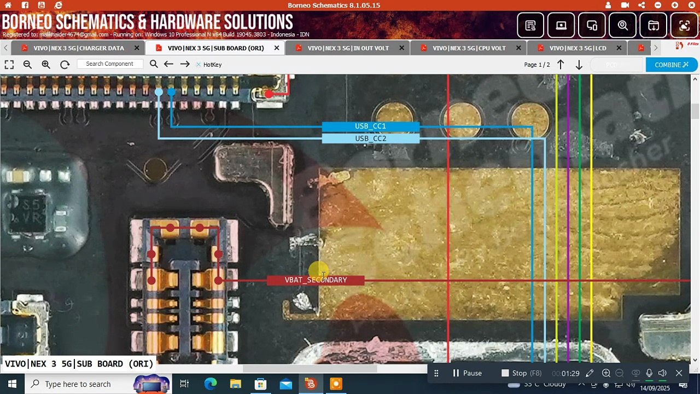The width and height of the screenshot is (700, 394).
Task: Open the Windows Start menu
Action: coord(12,384)
